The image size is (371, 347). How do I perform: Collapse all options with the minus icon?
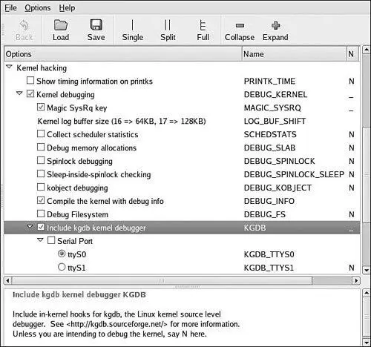(240, 25)
